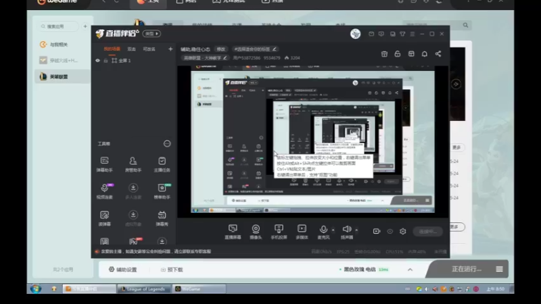Click the 搜索应用 search field

click(x=58, y=26)
